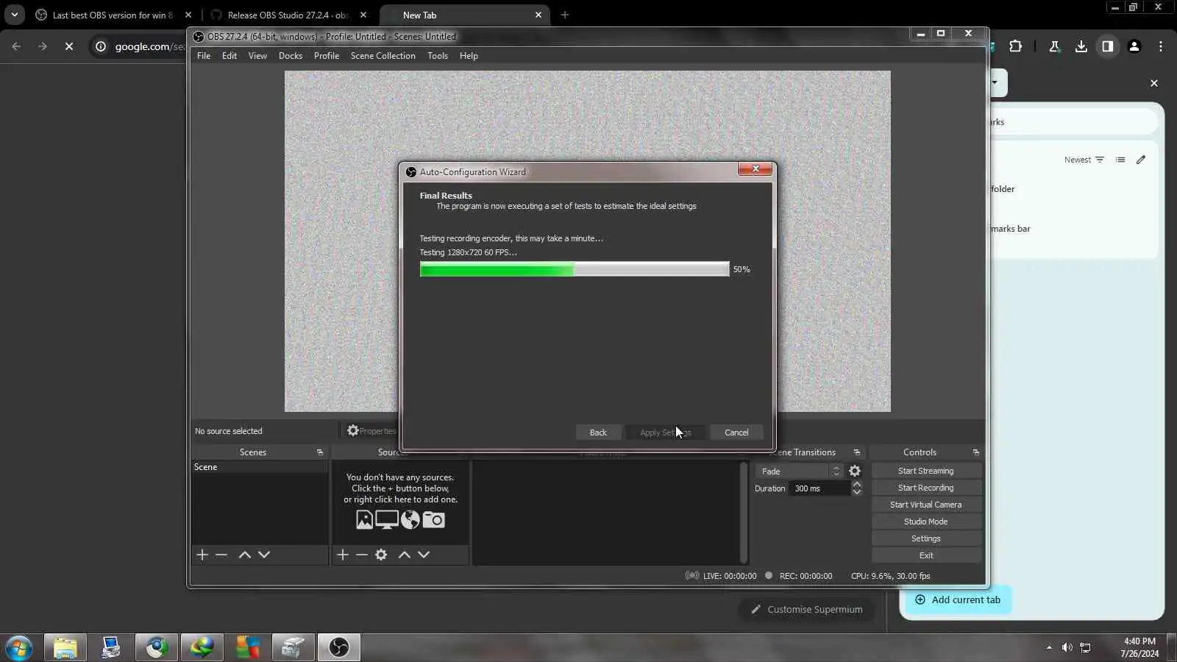Click the wizard's green testing progress bar
The image size is (1177, 662).
(575, 269)
